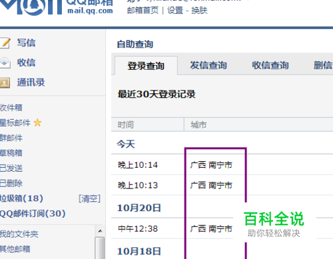The width and height of the screenshot is (333, 259).
Task: Click the 中午12:38 login time
Action: pyautogui.click(x=138, y=228)
